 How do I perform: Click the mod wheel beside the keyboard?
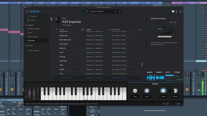tap(34, 93)
